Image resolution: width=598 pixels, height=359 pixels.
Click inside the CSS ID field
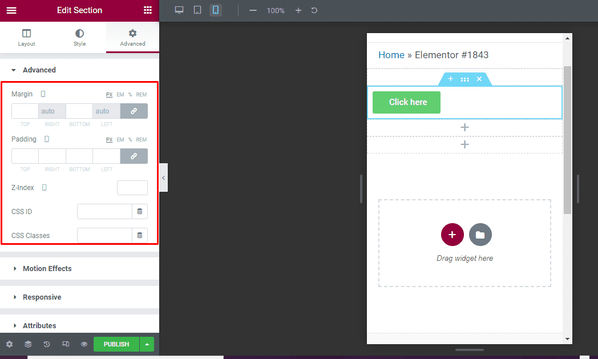click(x=104, y=211)
